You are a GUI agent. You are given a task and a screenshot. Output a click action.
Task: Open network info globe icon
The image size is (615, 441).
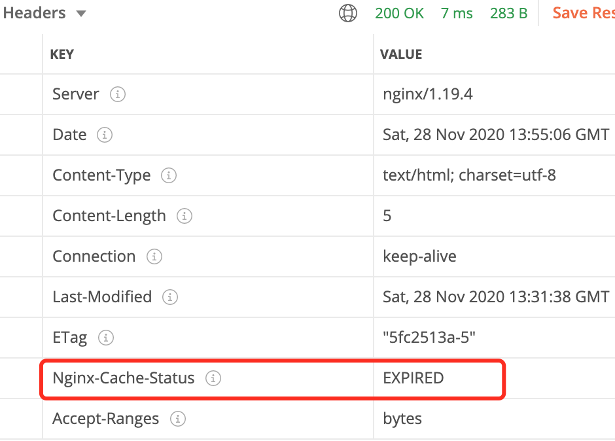[x=348, y=13]
